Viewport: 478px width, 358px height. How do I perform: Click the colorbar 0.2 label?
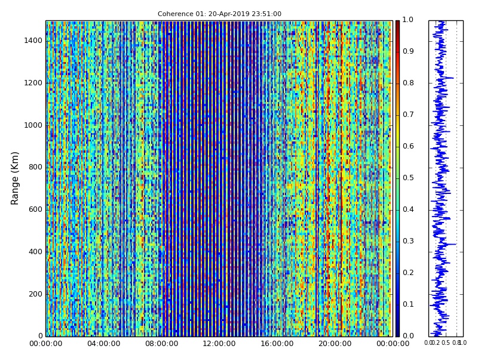tap(408, 273)
